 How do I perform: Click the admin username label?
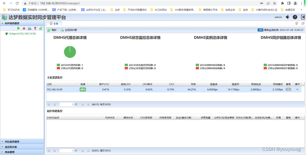(278, 17)
